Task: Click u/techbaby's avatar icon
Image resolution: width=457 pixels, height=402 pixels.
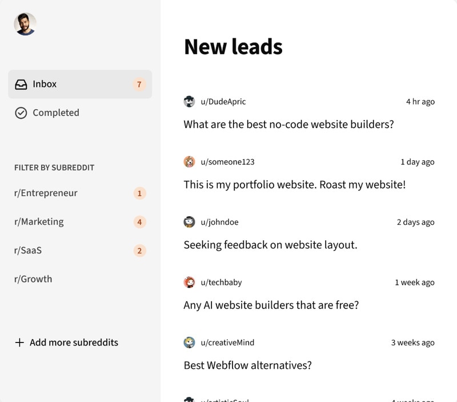Action: pyautogui.click(x=190, y=282)
